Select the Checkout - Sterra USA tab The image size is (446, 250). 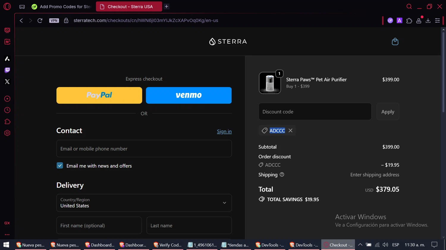pos(129,7)
